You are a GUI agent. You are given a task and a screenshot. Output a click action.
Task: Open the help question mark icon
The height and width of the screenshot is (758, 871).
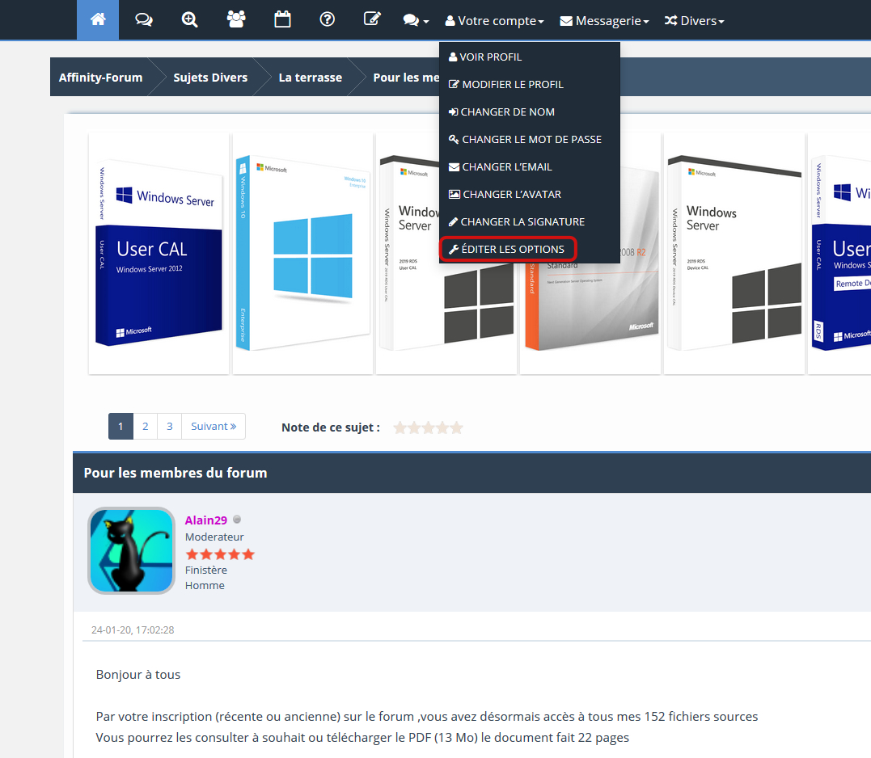coord(328,20)
